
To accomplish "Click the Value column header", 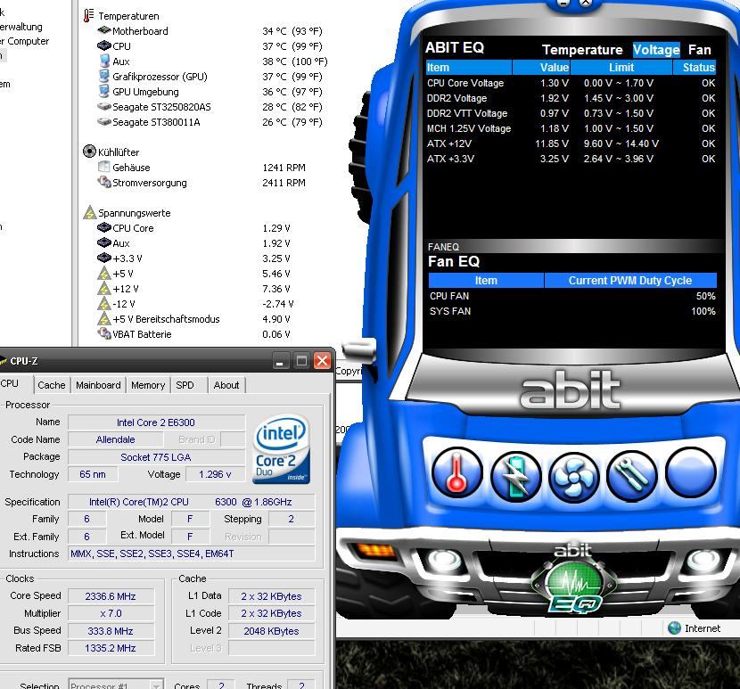I will pos(541,68).
